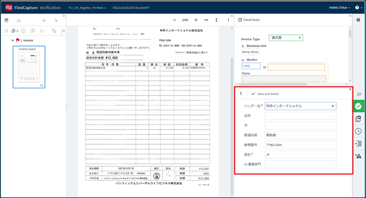
Task: Click the ID-事業部門 input field
Action: pos(301,164)
